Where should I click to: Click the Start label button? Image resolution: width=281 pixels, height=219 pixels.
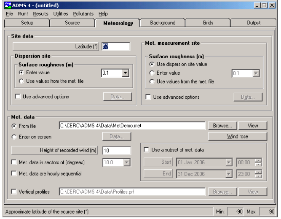[x=158, y=162]
